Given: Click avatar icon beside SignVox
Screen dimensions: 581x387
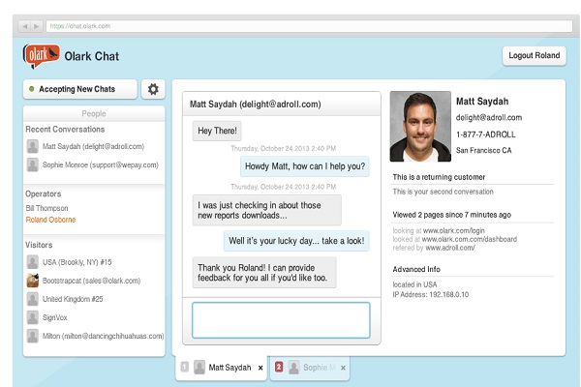Looking at the screenshot, I should 33,317.
